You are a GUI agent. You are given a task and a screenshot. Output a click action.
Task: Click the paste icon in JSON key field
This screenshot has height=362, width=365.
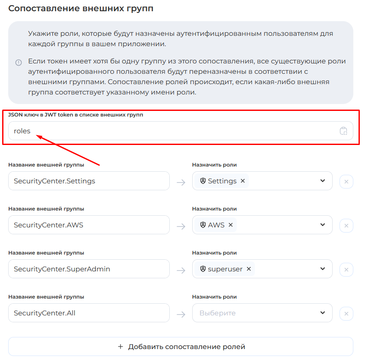point(343,131)
